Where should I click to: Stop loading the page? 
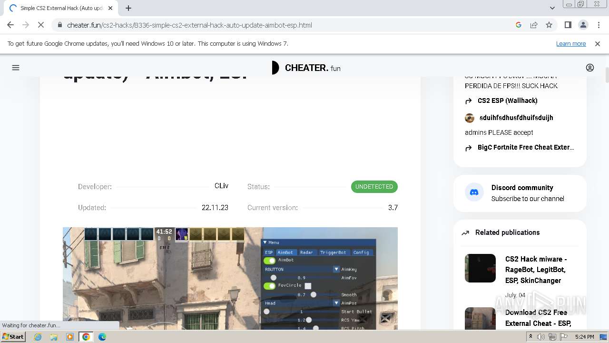41,25
